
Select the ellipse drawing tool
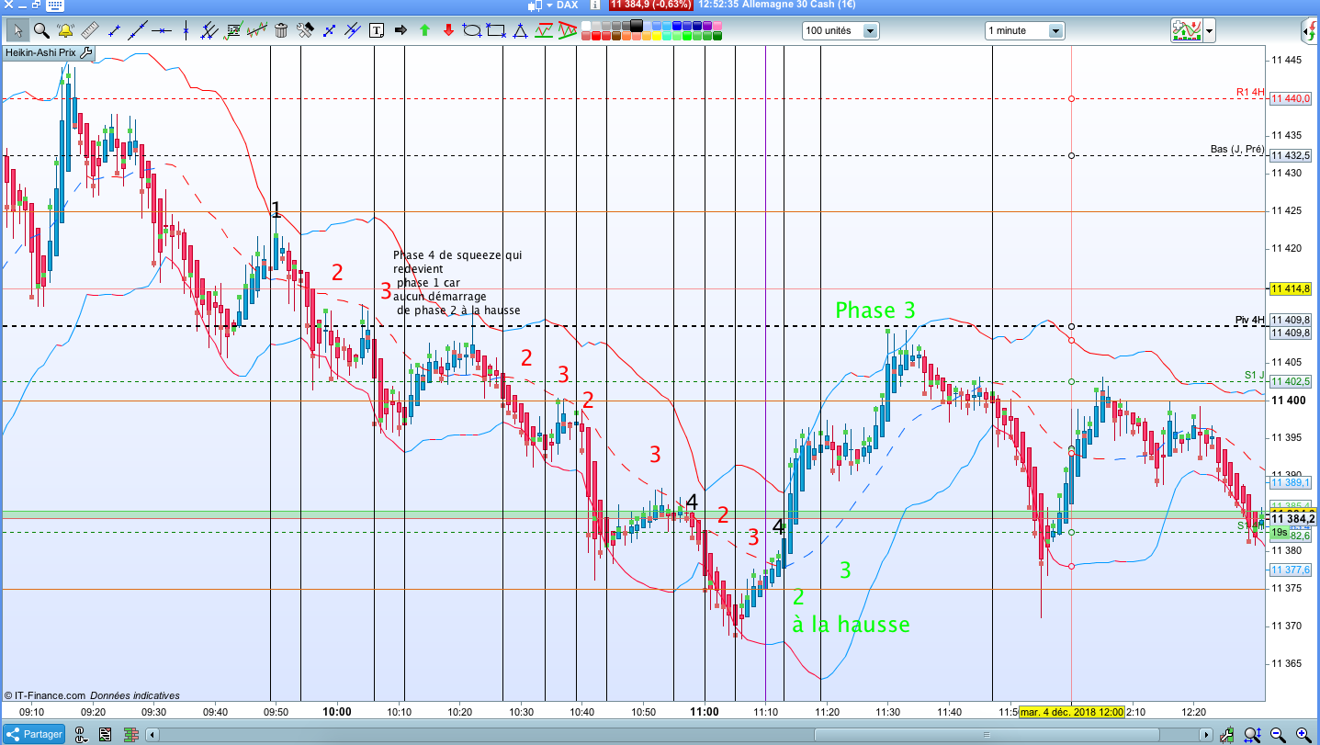(x=472, y=30)
